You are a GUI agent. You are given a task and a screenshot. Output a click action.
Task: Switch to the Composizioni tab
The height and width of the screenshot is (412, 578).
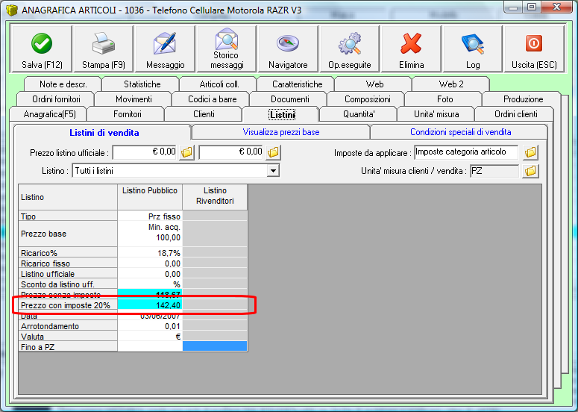368,99
